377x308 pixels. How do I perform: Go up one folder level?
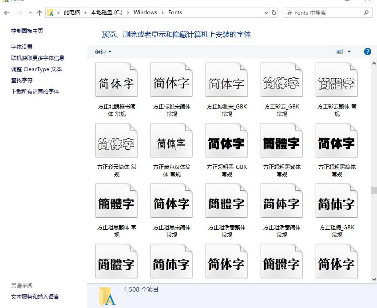[40, 13]
